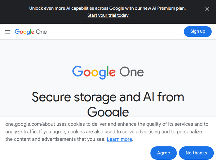Screen dimensions: 216x162
Task: Open the hamburger main menu
Action: click(x=7, y=32)
